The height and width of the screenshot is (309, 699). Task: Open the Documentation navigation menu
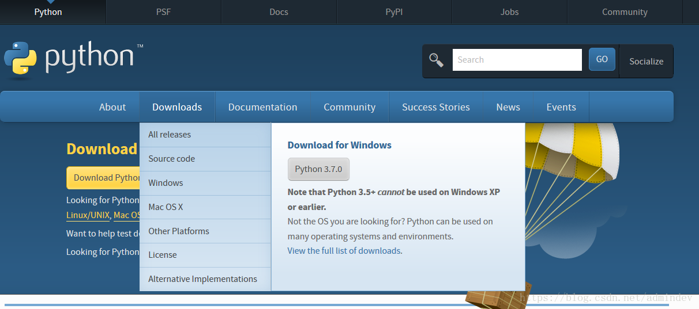click(x=263, y=107)
